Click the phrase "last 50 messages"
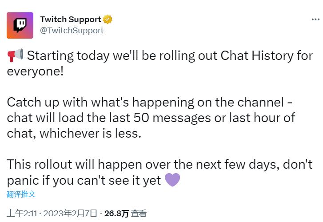 pyautogui.click(x=169, y=118)
